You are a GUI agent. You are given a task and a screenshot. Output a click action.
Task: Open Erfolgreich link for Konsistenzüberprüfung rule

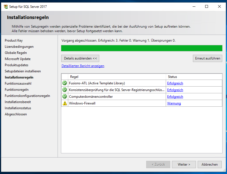[x=175, y=90]
